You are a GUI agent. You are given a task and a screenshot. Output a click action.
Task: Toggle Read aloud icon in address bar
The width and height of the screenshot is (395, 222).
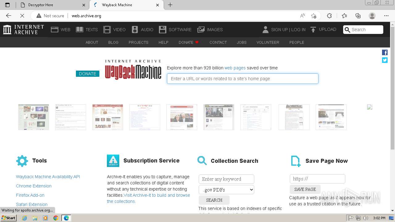point(302,16)
